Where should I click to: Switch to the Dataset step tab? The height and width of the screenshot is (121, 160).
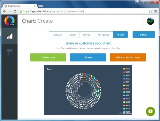tap(57, 35)
